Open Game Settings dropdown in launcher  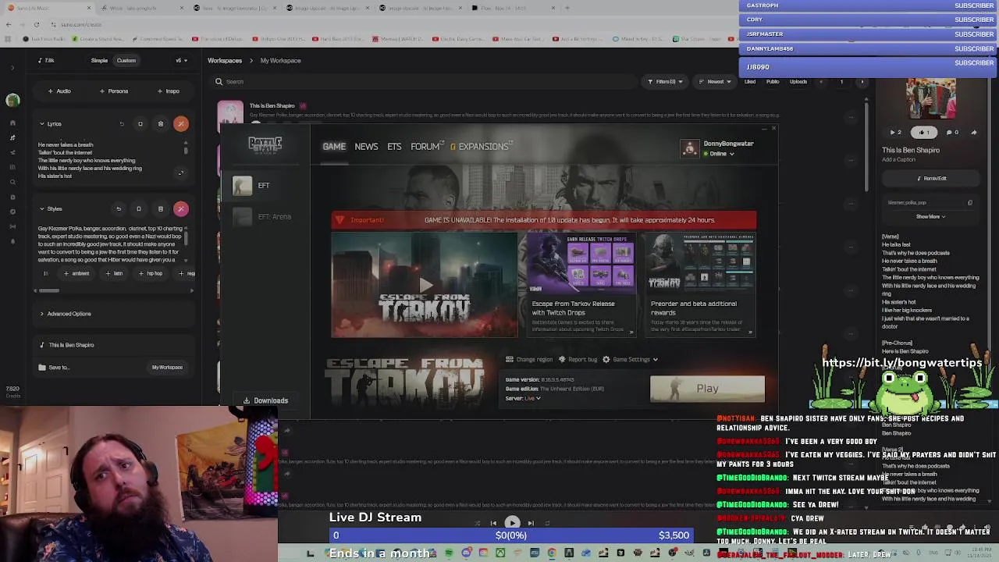point(631,360)
